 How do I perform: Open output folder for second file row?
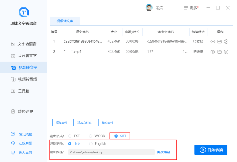219,52
